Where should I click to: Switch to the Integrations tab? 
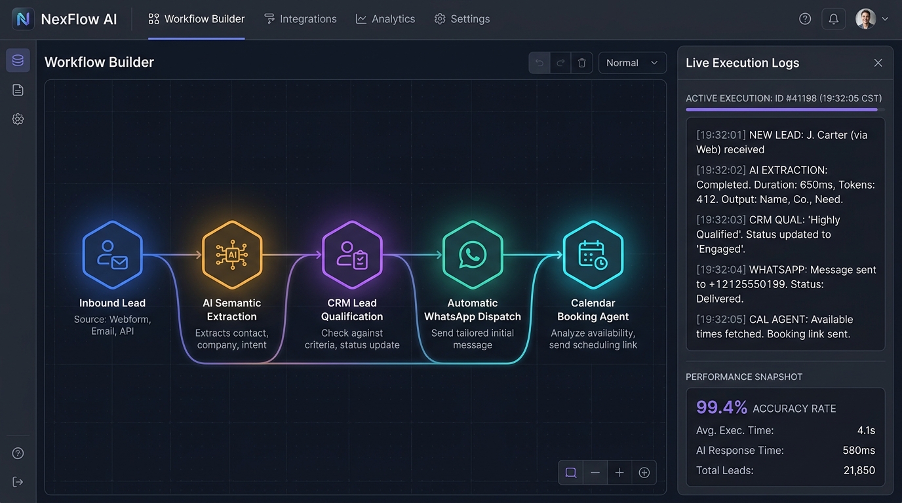(300, 19)
